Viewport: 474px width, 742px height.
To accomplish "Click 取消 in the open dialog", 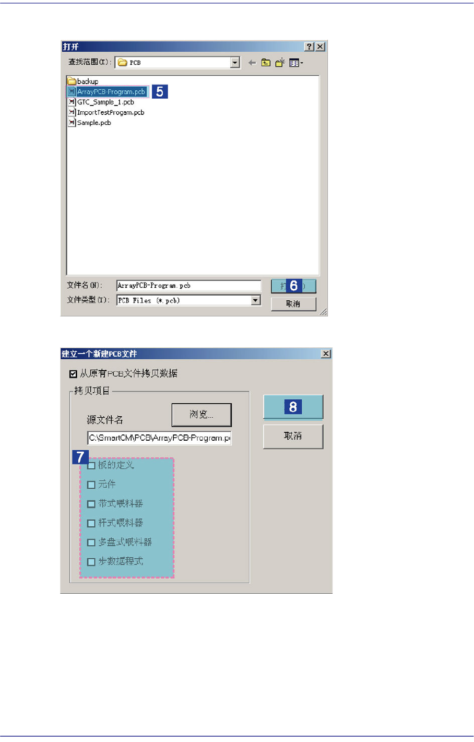I will [293, 304].
